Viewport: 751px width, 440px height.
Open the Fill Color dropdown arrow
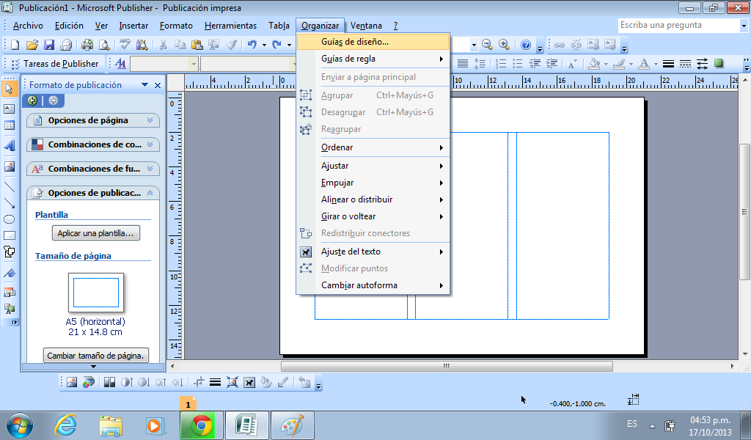606,64
